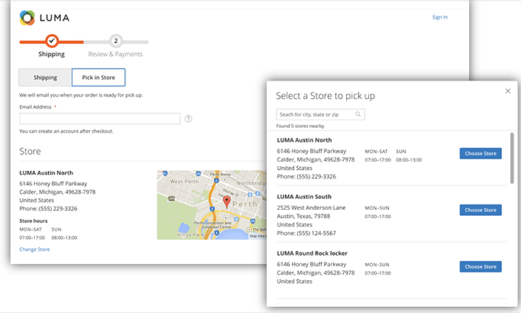Click the search magnifier icon
The width and height of the screenshot is (521, 313).
tap(358, 114)
